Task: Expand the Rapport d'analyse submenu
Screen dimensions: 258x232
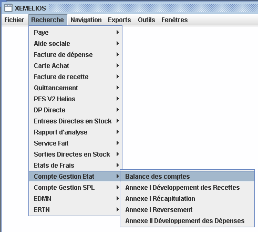Action: [x=75, y=132]
